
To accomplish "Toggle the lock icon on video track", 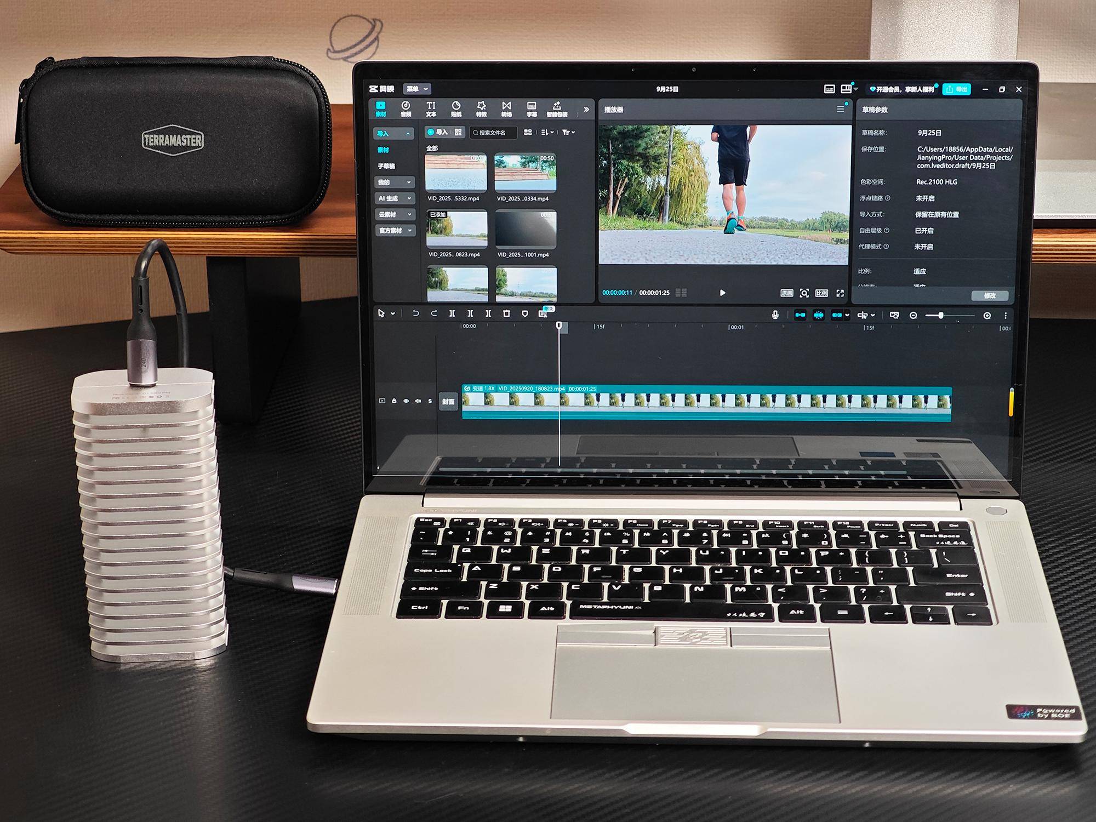I will 394,401.
